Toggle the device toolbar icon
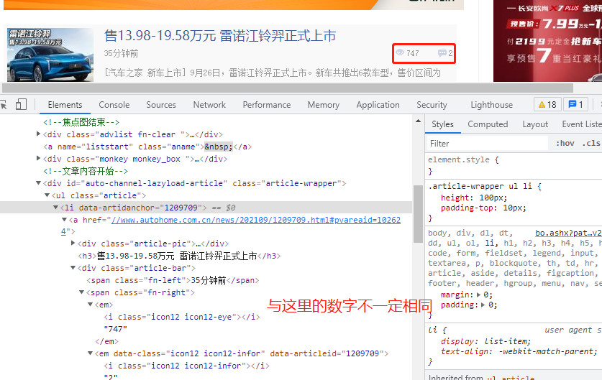Viewport: 602px width, 380px height. point(21,104)
